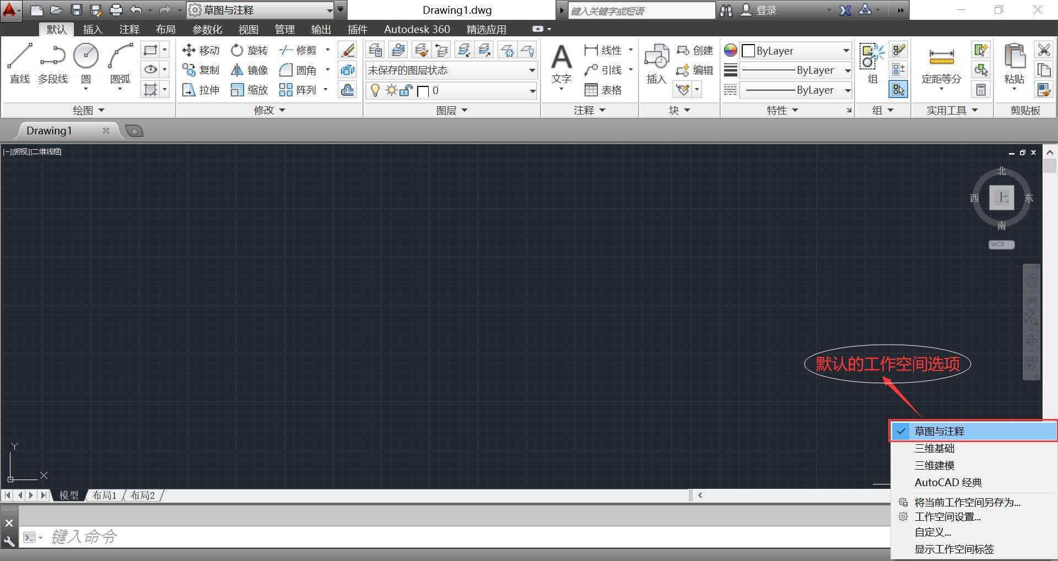
Task: Open the ByLayer linetype dropdown
Action: pos(796,90)
